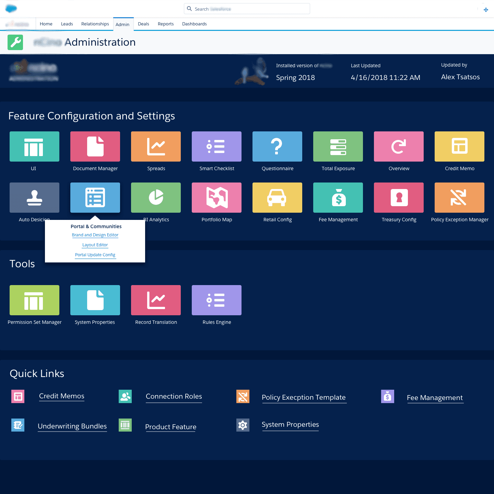
Task: Follow the Underwriting Bundles link
Action: point(72,426)
